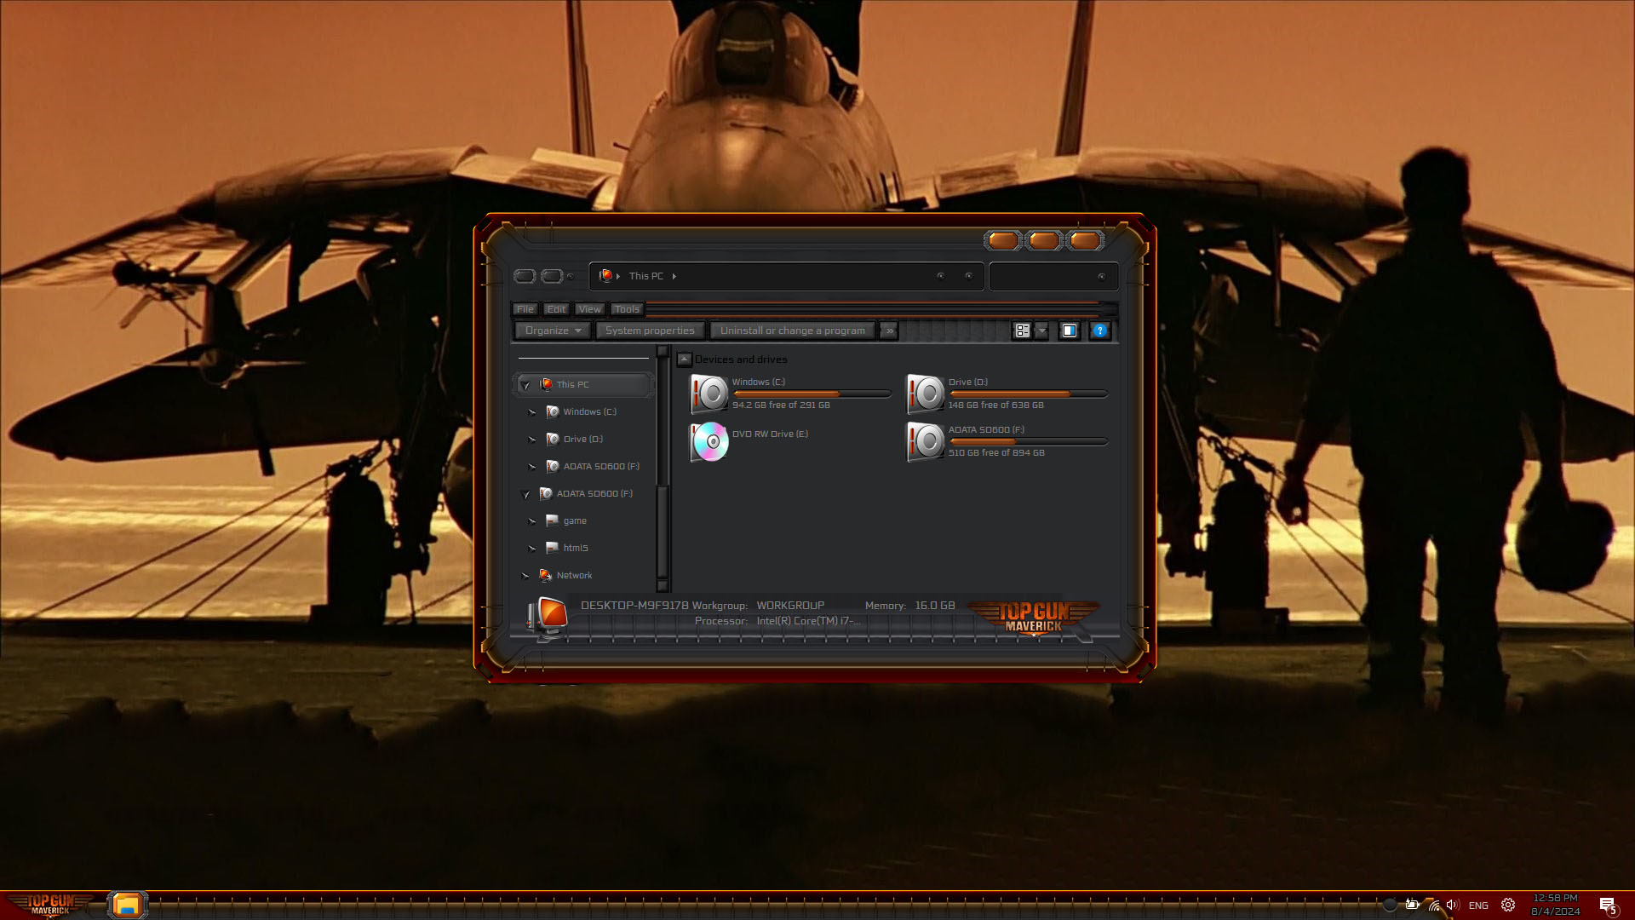Open the settings gear in system tray
The image size is (1635, 920).
1508,905
